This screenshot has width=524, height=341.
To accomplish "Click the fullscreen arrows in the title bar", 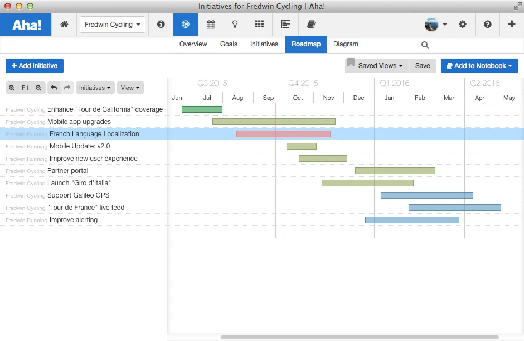I will (518, 6).
